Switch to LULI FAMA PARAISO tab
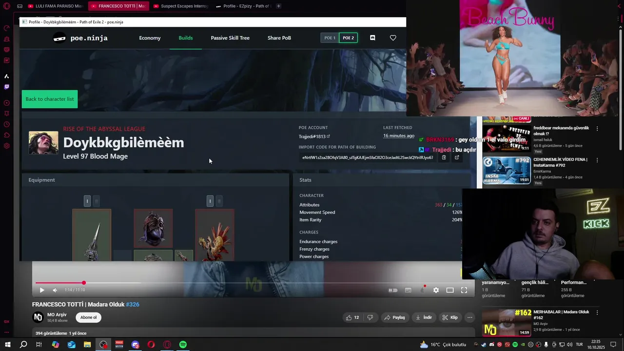The width and height of the screenshot is (624, 351). pos(56,6)
